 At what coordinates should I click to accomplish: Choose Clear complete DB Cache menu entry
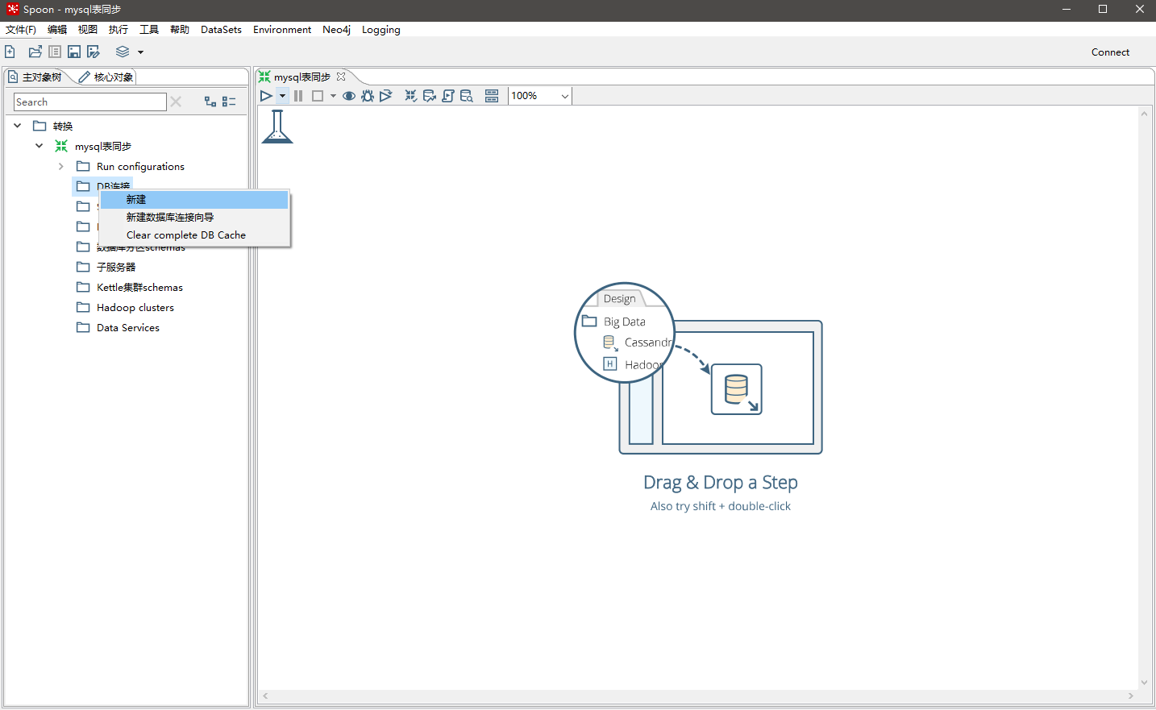tap(194, 235)
